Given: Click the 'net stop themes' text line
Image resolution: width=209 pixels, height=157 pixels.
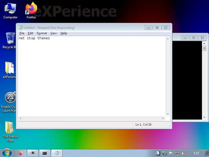Looking at the screenshot, I should click(34, 38).
